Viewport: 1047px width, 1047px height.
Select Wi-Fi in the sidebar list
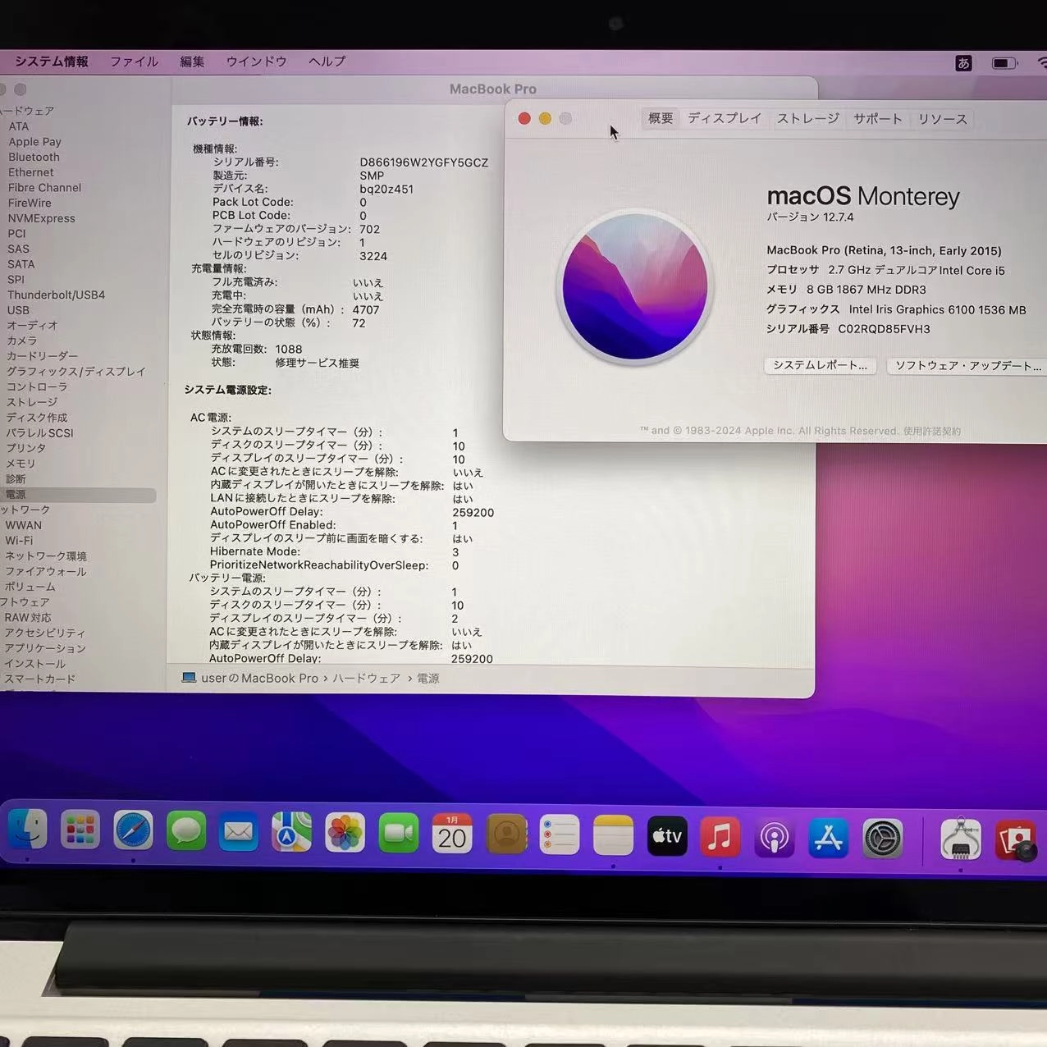coord(19,540)
